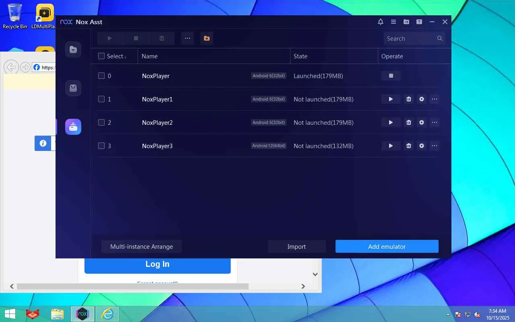This screenshot has height=322, width=515.
Task: Check the Select all checkbox
Action: [x=101, y=56]
